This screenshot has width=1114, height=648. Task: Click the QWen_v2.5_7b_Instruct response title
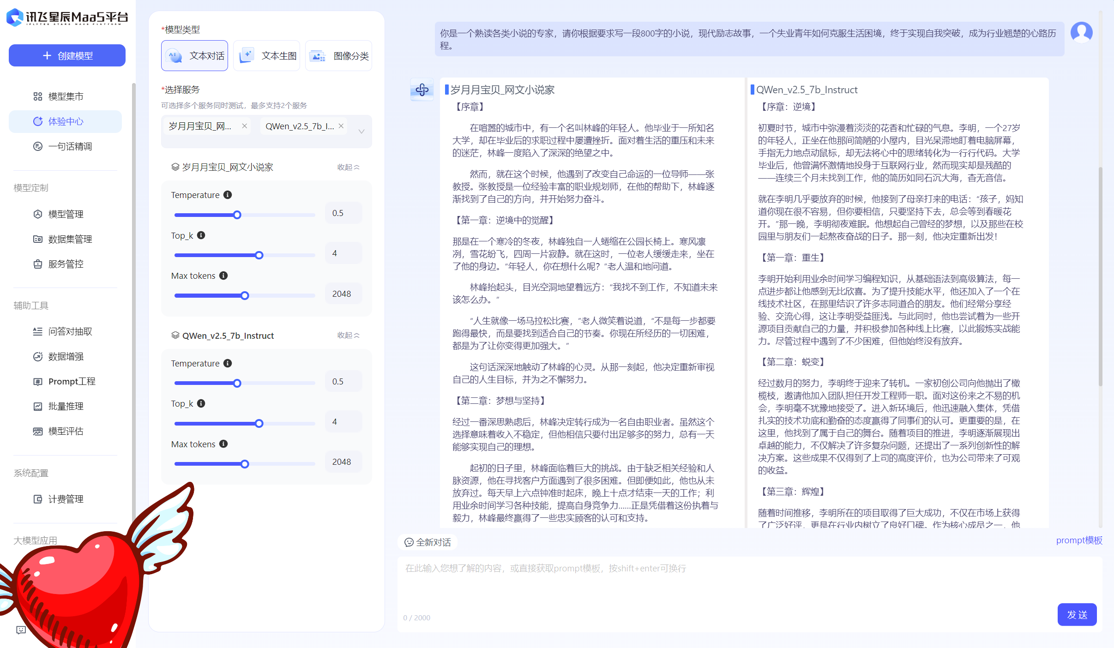click(x=807, y=90)
